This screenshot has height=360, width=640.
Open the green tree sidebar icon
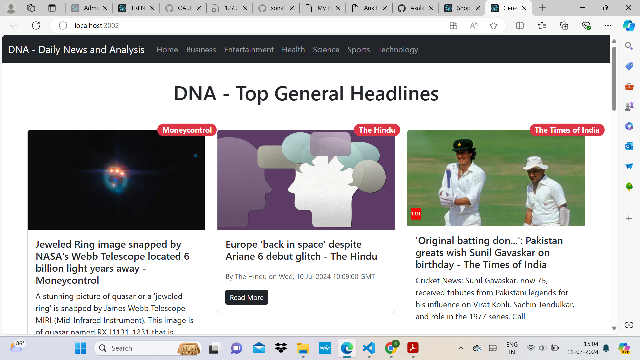(x=629, y=186)
